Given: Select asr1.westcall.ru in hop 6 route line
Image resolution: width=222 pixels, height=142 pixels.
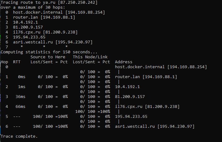Looking at the screenshot, I should click(33, 42).
